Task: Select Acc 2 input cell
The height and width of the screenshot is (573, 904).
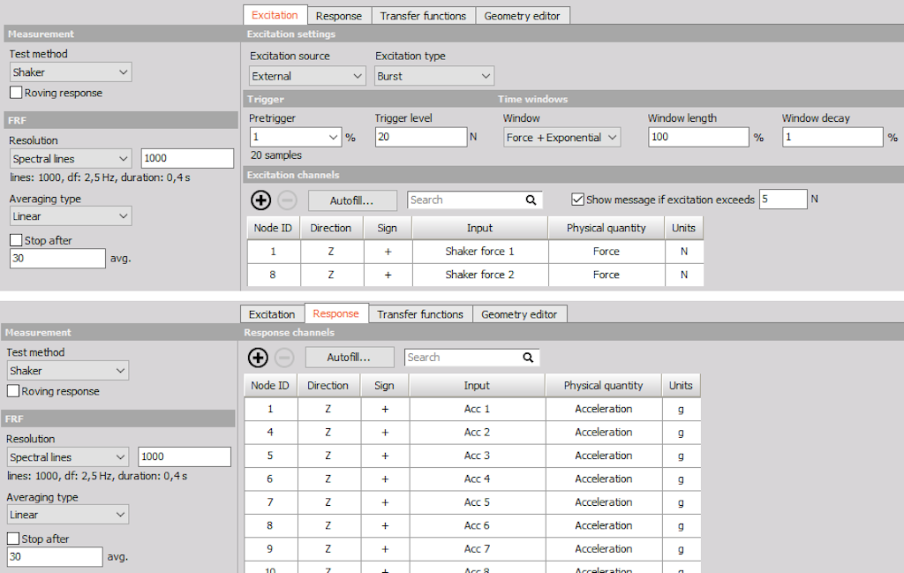Action: [477, 433]
